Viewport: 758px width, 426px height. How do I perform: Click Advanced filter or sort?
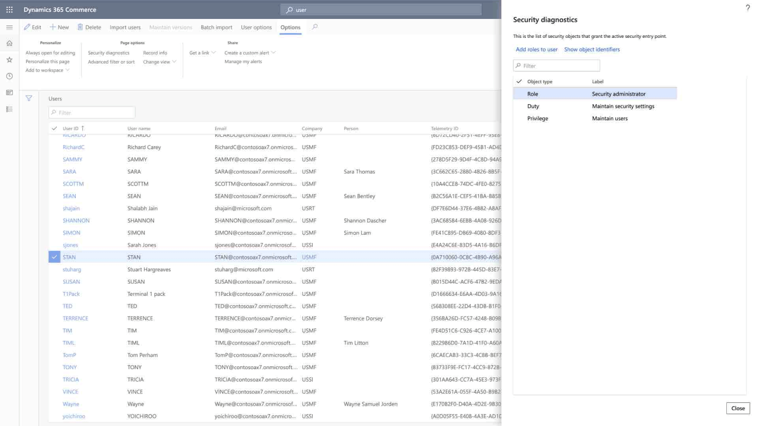coord(111,62)
